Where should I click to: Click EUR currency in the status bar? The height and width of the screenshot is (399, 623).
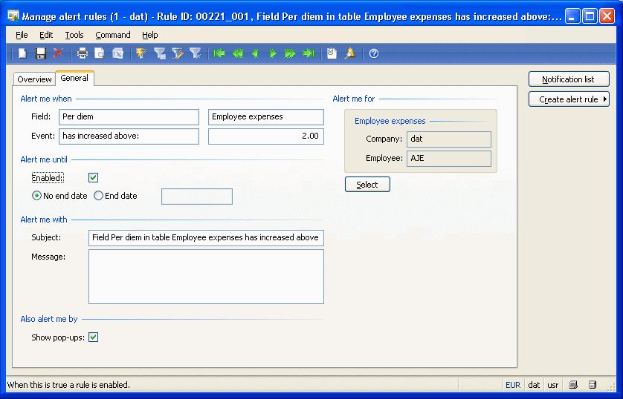pos(513,385)
